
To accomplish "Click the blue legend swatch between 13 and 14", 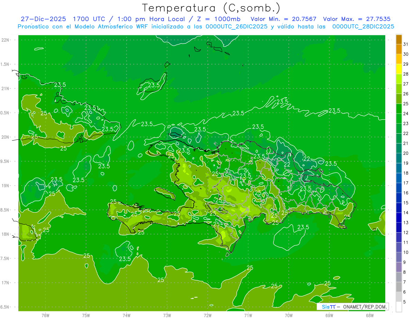I will [399, 217].
